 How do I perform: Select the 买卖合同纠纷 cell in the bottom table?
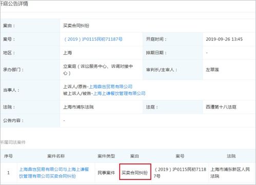134,173
